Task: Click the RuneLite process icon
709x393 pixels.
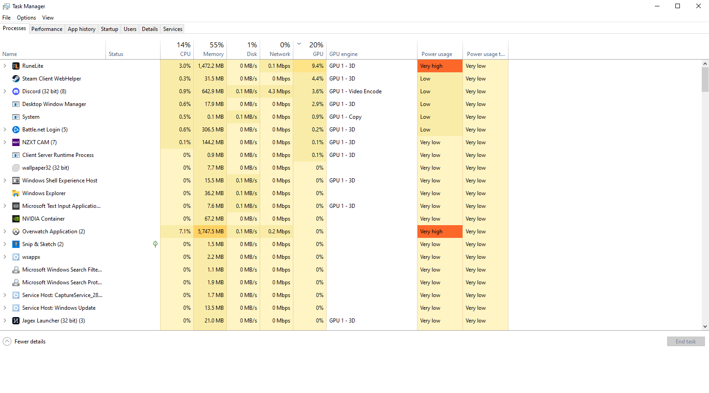Action: pyautogui.click(x=16, y=66)
